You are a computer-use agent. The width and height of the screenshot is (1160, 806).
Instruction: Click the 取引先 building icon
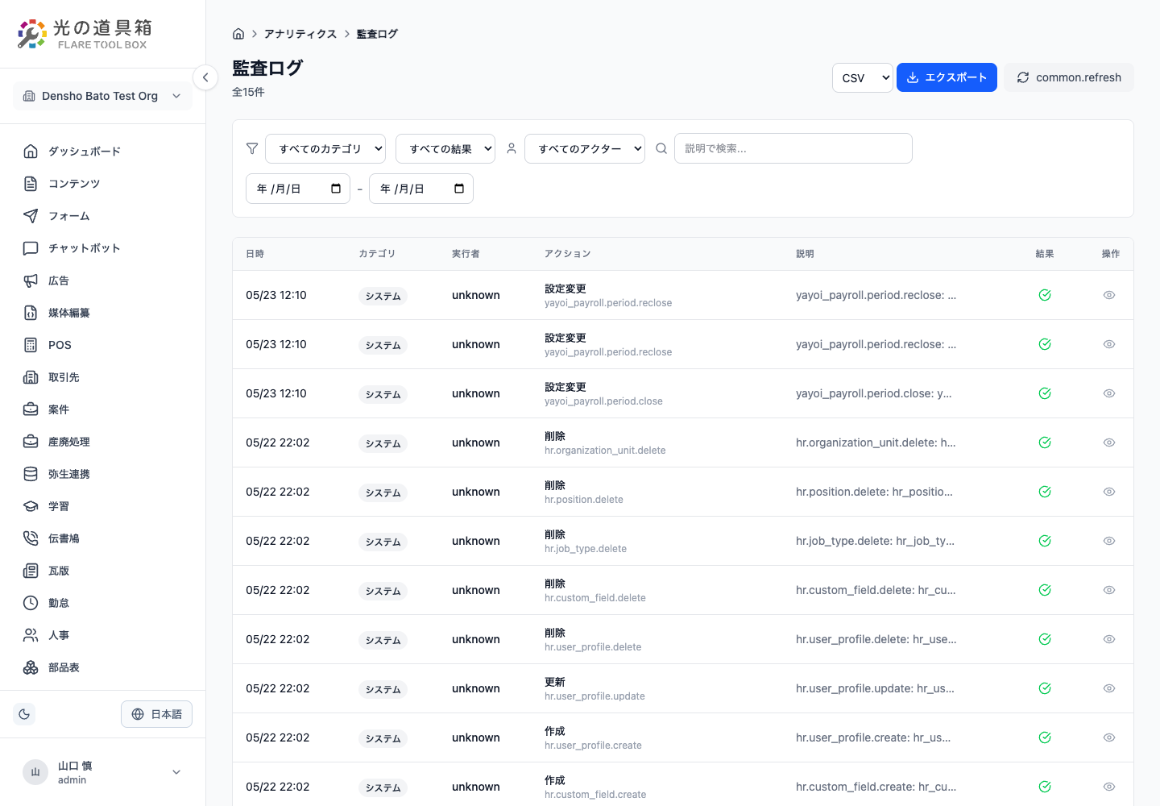31,377
